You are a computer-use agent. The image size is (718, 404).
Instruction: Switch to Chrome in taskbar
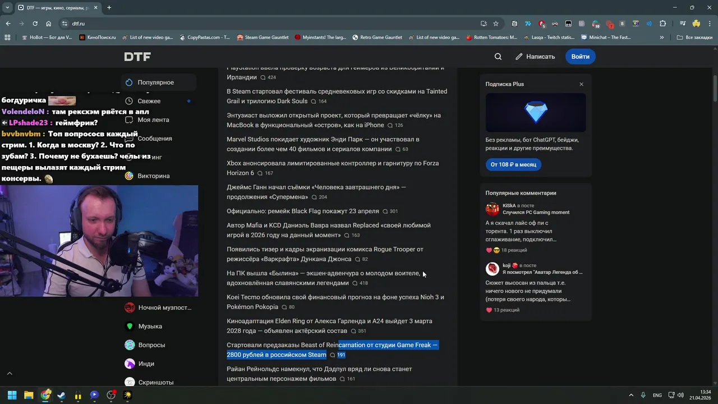pos(45,395)
